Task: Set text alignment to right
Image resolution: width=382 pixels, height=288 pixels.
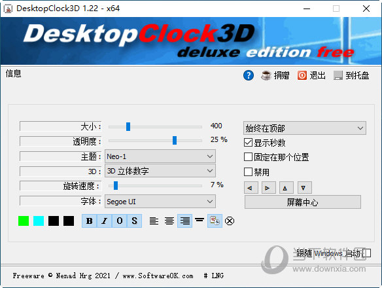Action: pyautogui.click(x=184, y=221)
